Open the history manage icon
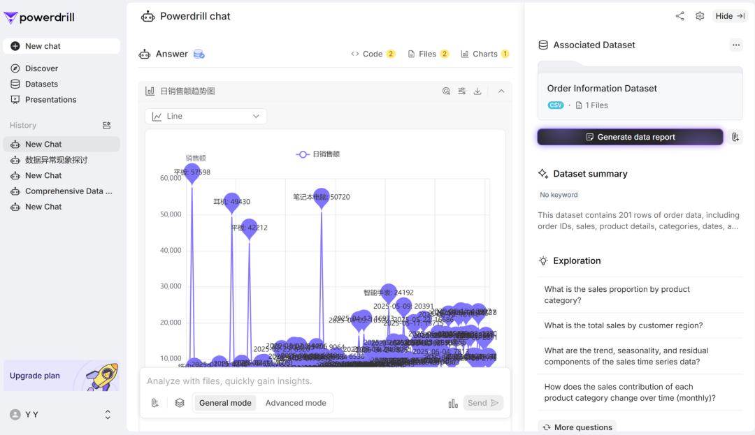The height and width of the screenshot is (435, 755). (106, 126)
